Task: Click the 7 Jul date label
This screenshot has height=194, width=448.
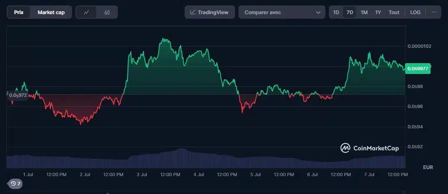Action: pyautogui.click(x=369, y=174)
